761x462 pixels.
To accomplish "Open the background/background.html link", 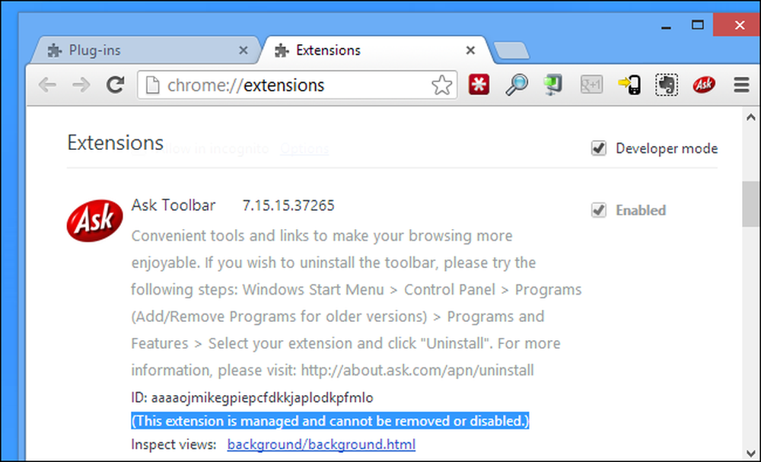I will [x=321, y=444].
